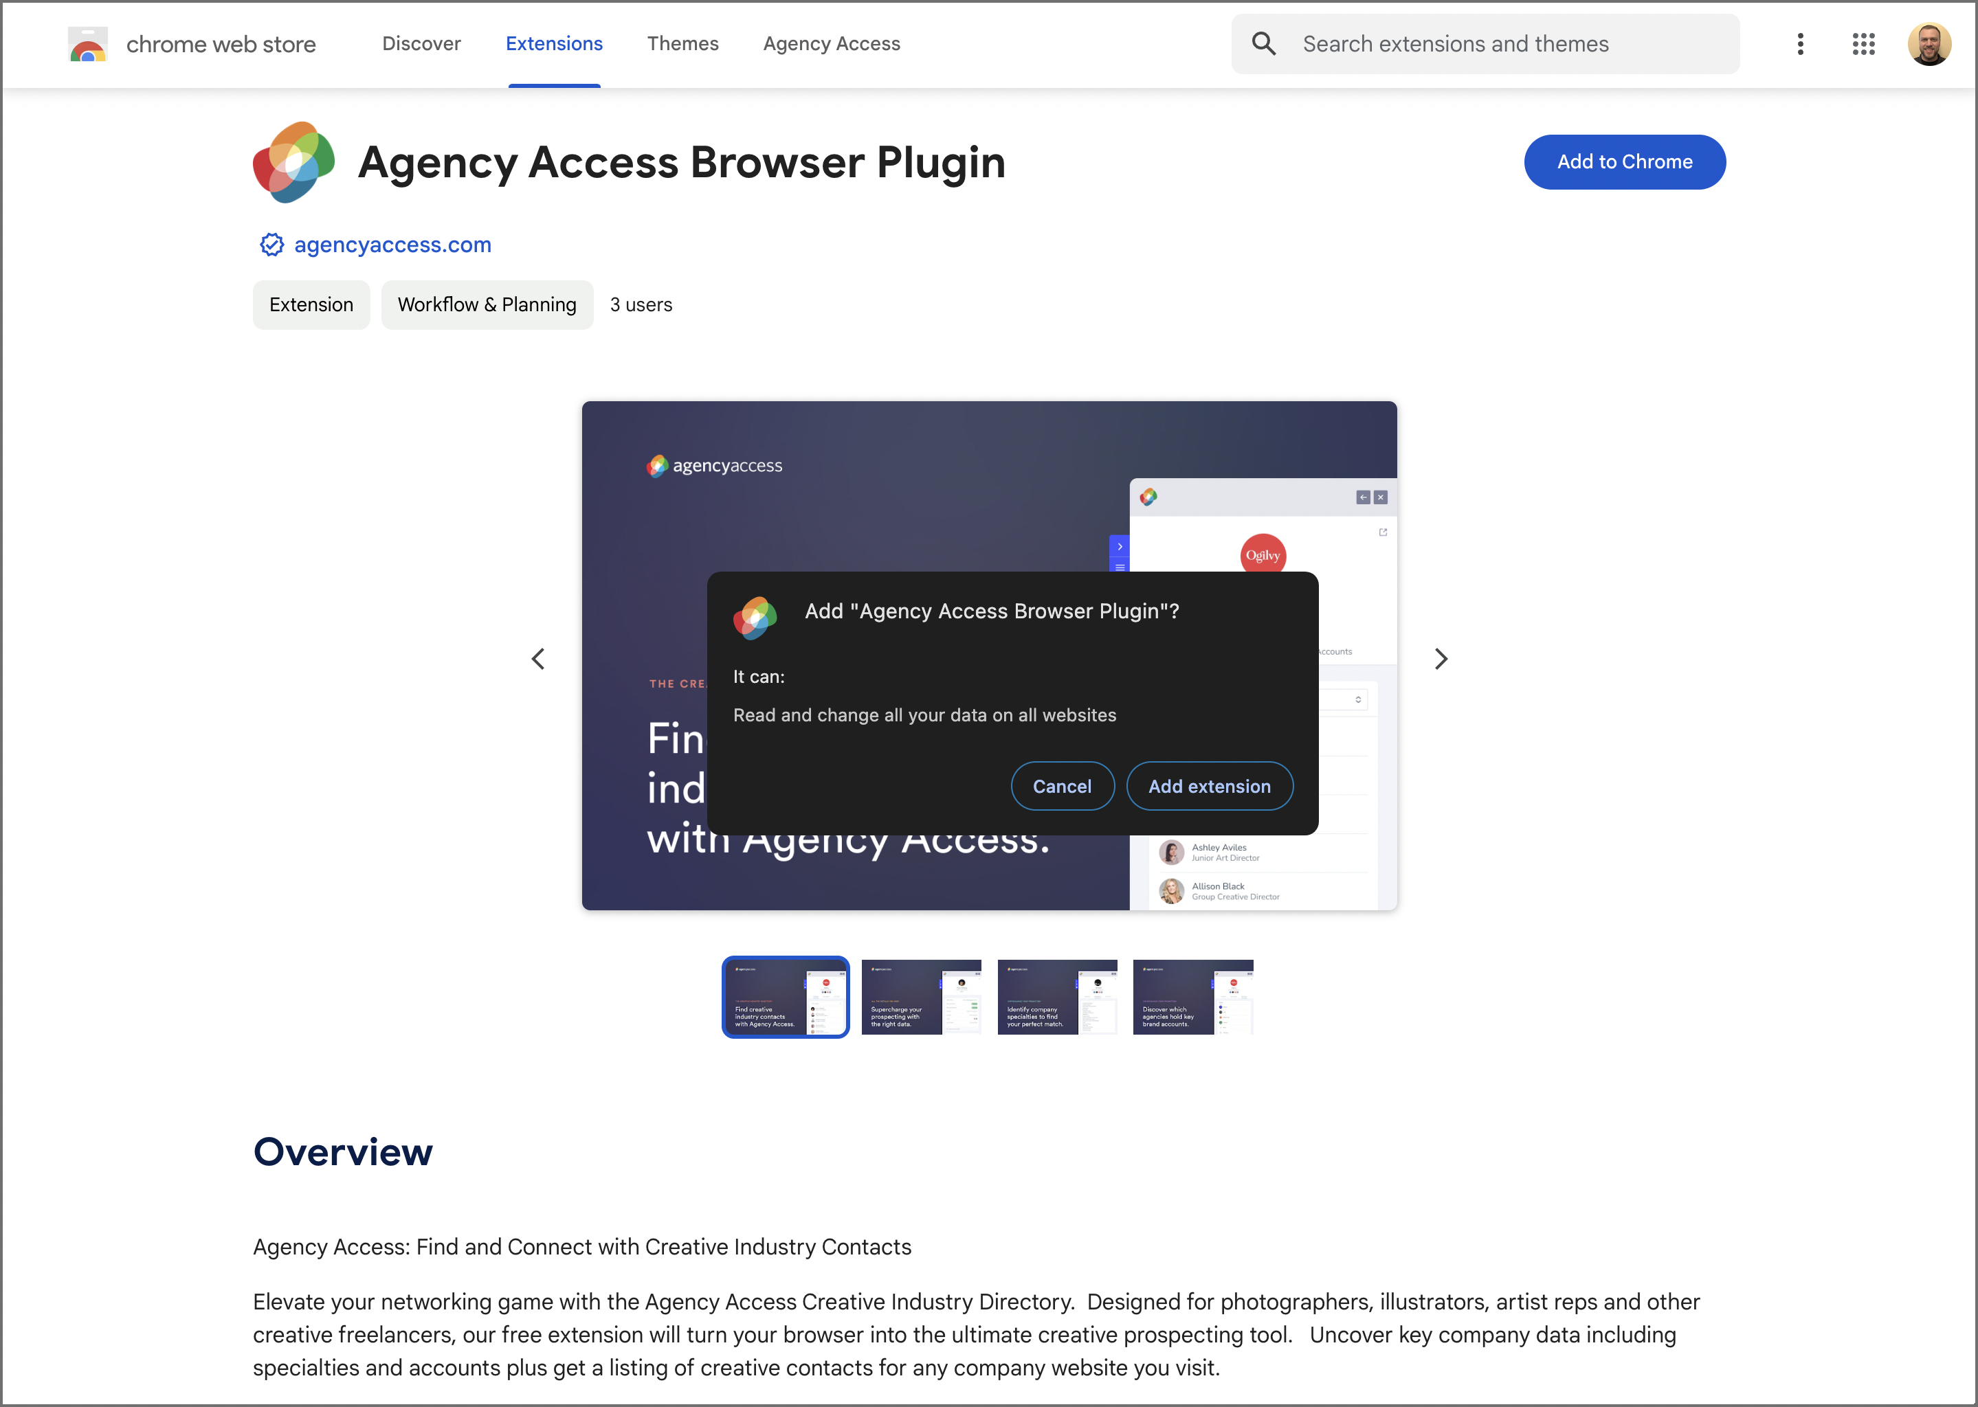Click the '3 users' count text
1978x1407 pixels.
pos(641,305)
